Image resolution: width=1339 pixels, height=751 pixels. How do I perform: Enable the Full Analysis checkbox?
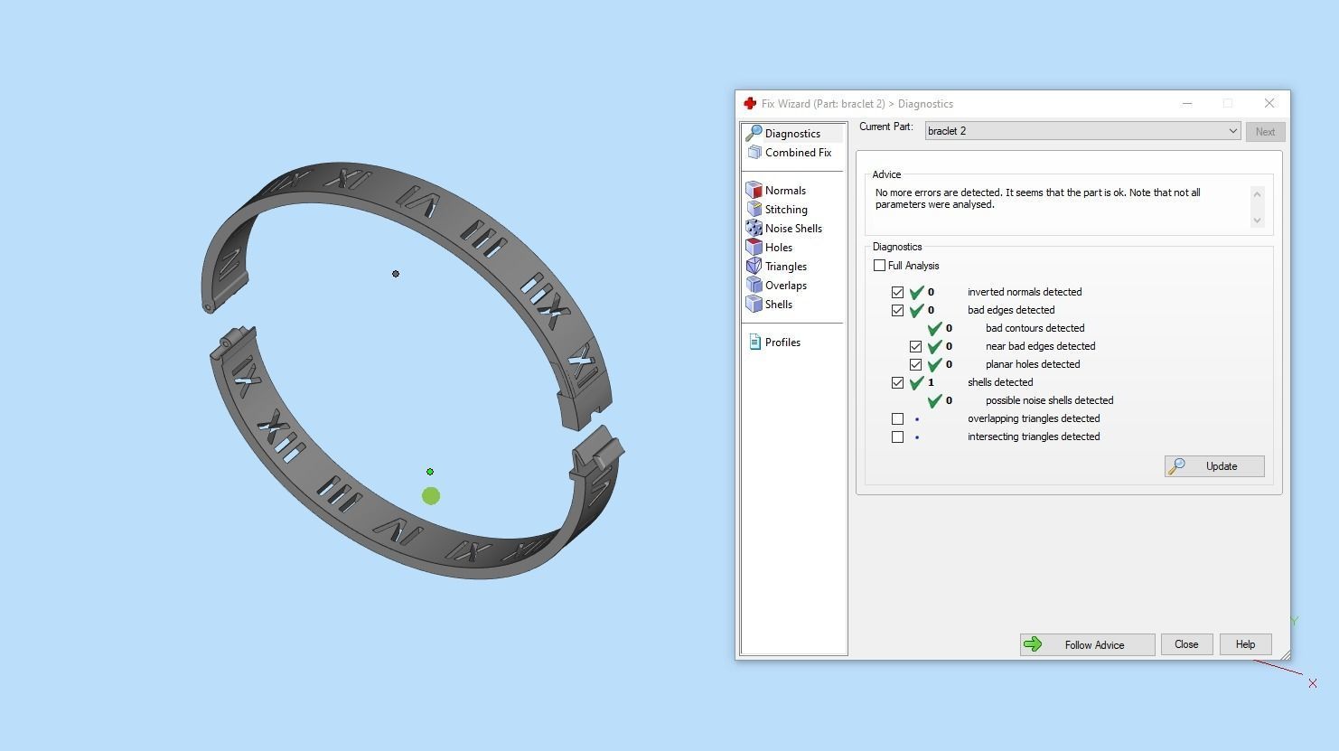tap(880, 266)
